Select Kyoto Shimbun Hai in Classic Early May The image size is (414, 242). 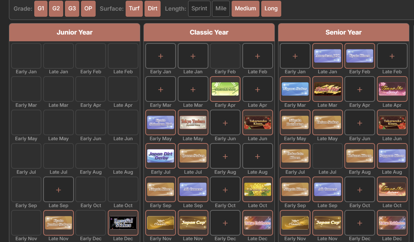[161, 122]
